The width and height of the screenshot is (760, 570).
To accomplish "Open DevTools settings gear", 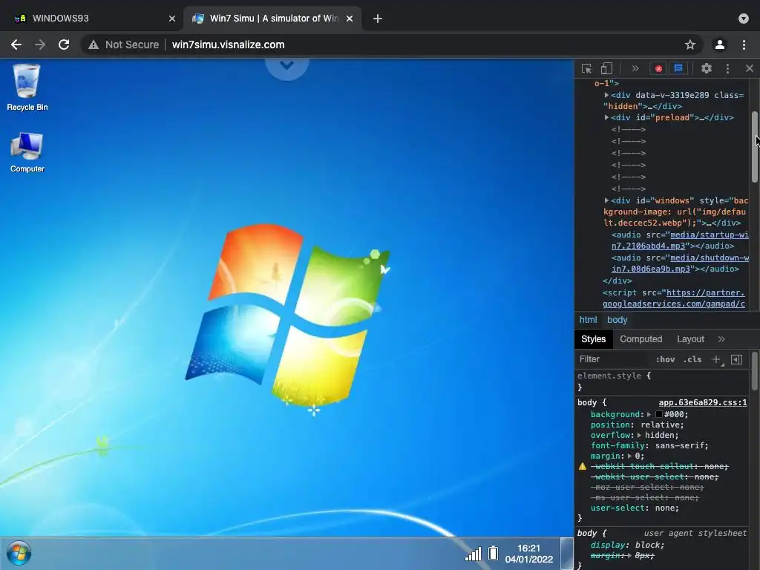I will (707, 68).
